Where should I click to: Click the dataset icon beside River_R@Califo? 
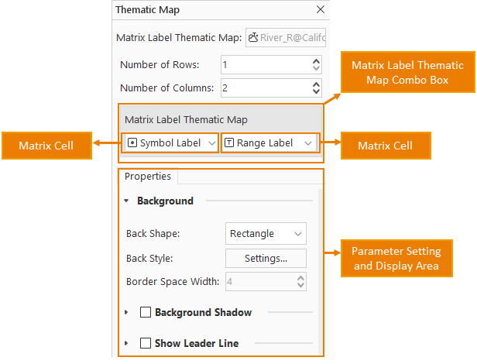(253, 36)
